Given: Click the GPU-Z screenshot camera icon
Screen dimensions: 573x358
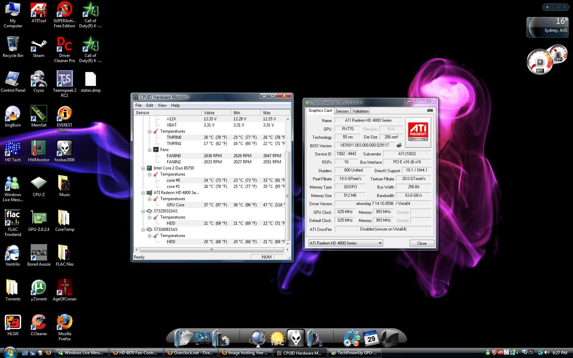Looking at the screenshot, I should [430, 110].
